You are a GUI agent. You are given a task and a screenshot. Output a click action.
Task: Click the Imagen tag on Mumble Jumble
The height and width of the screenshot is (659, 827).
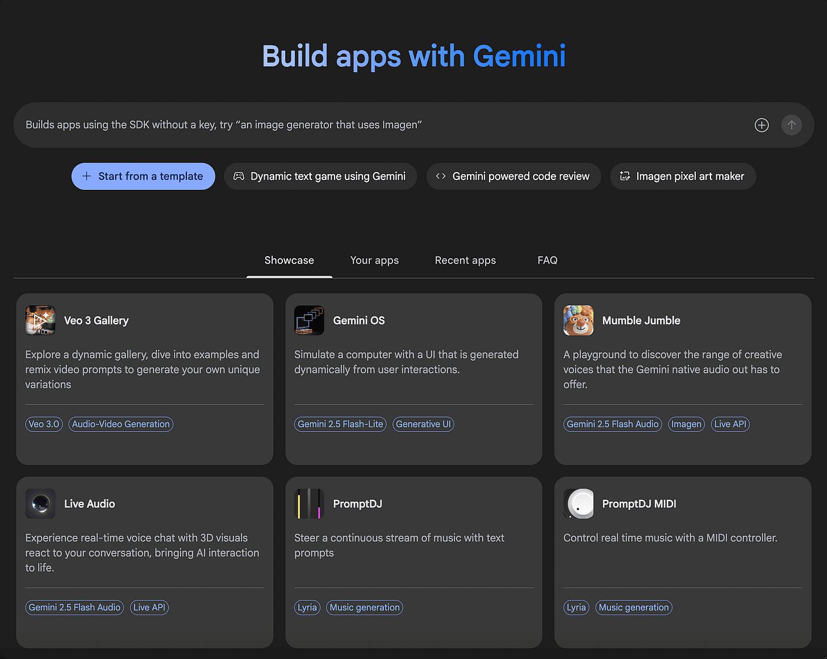(x=686, y=424)
